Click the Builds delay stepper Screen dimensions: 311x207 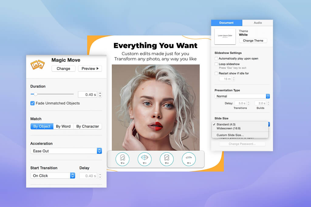point(268,103)
